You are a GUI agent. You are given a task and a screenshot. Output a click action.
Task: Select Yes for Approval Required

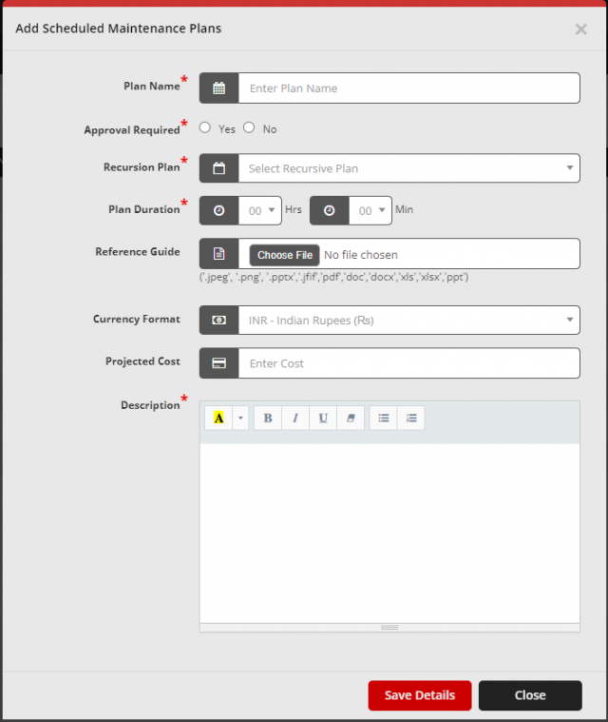205,127
